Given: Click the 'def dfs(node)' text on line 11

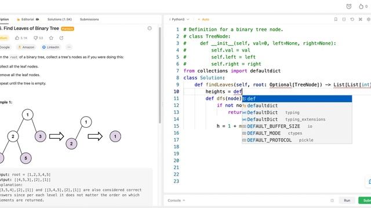Looking at the screenshot, I should pos(223,99).
